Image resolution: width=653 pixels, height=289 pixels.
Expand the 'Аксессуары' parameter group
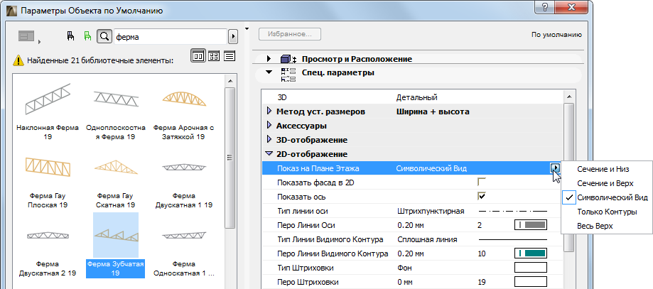(269, 126)
